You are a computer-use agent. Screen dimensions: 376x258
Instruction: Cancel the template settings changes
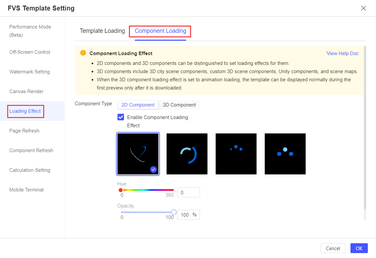pyautogui.click(x=333, y=248)
